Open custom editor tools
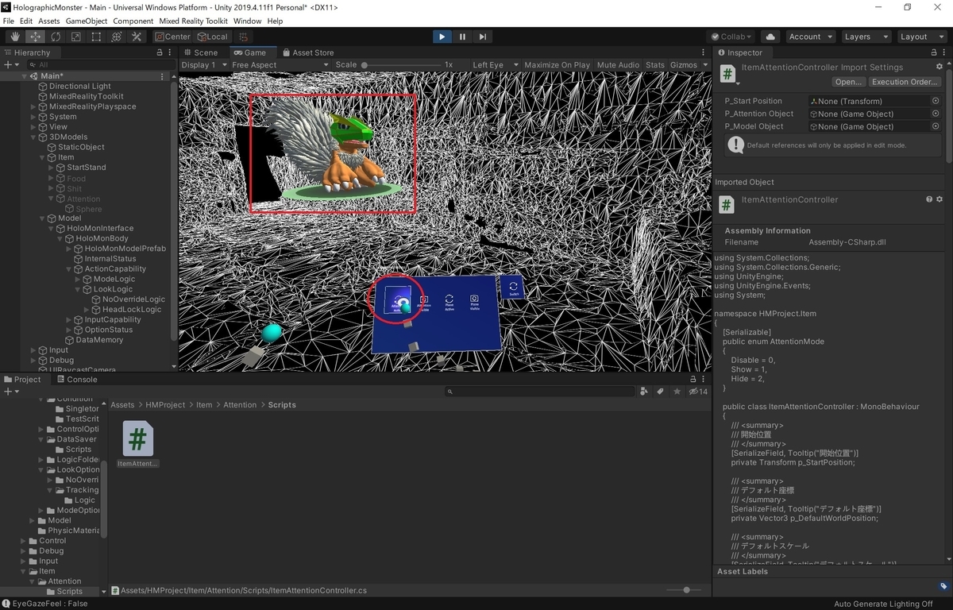Image resolution: width=953 pixels, height=610 pixels. click(x=137, y=37)
